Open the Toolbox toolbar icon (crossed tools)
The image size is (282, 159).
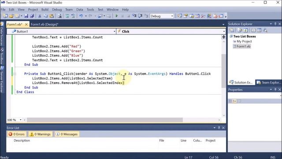(x=203, y=16)
